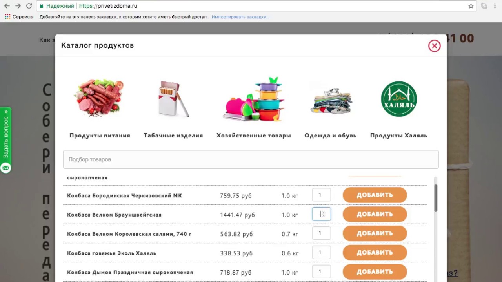Select the stacked clothes category image
Image resolution: width=502 pixels, height=282 pixels.
tap(331, 101)
